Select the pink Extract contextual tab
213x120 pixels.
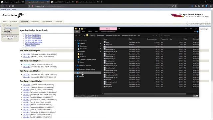[x=108, y=29]
